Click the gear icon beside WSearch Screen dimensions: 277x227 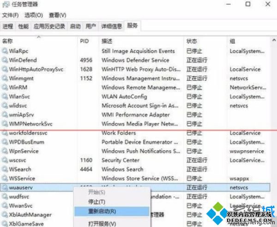(5, 169)
